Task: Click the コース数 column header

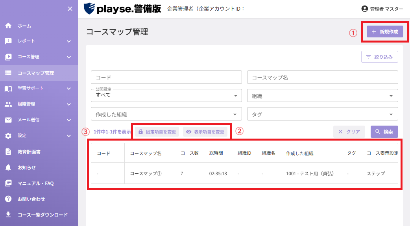Action: click(x=190, y=153)
